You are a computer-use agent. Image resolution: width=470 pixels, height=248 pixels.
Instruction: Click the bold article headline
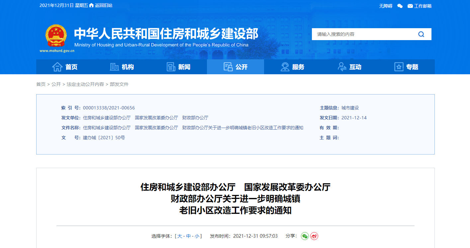pyautogui.click(x=235, y=199)
